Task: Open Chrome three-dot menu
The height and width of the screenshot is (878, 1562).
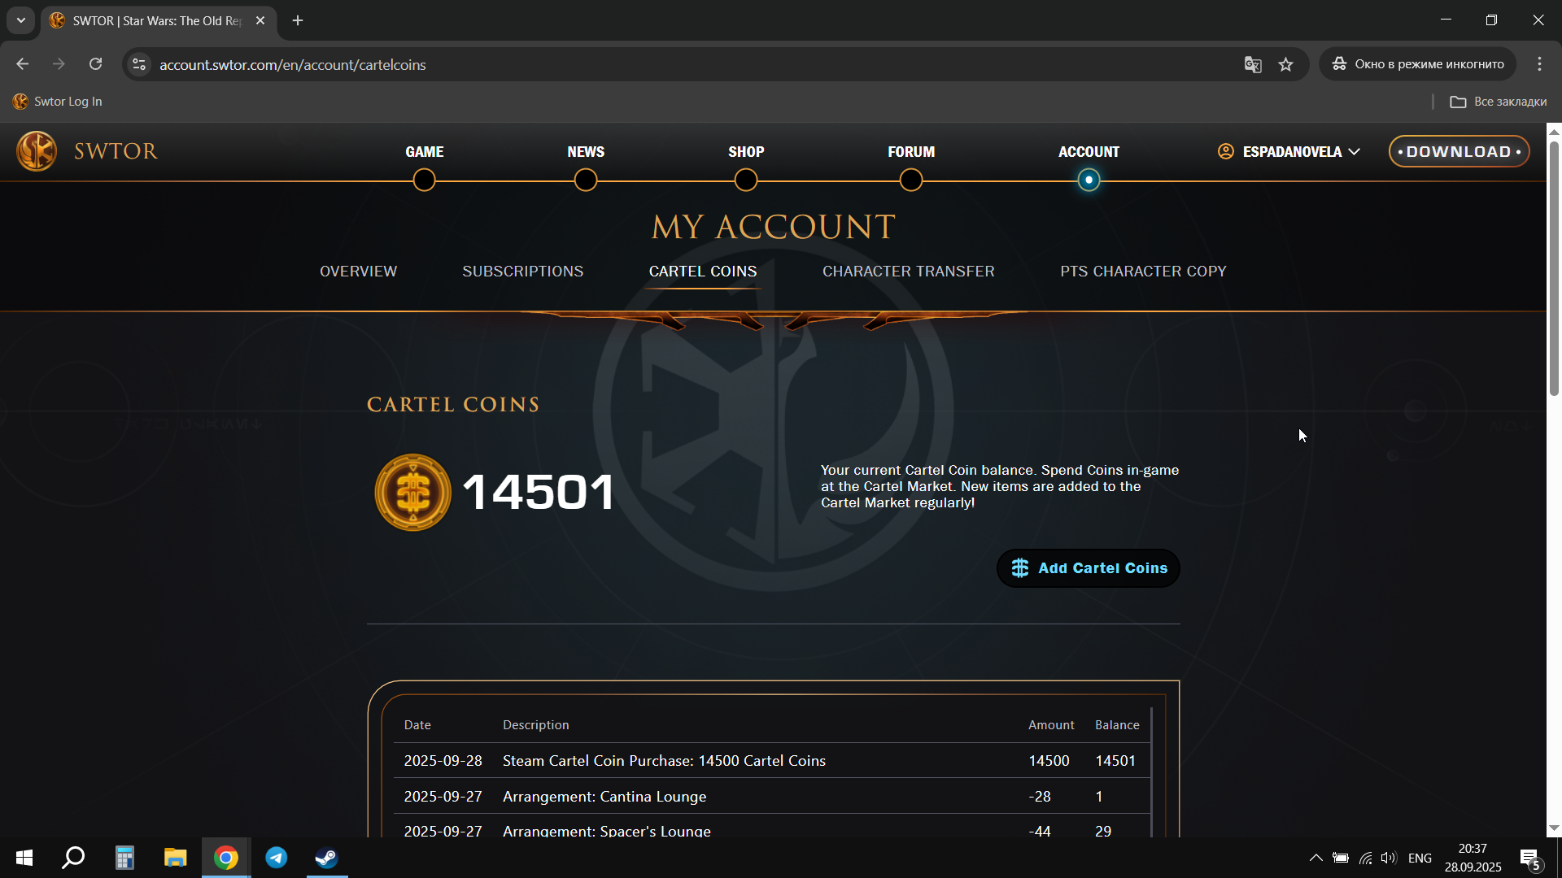Action: click(1539, 64)
